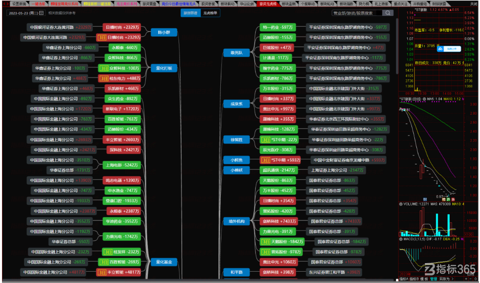Viewport: 480px width, 283px height.
Task: Click the 管理 button below chart
Action: point(433,279)
